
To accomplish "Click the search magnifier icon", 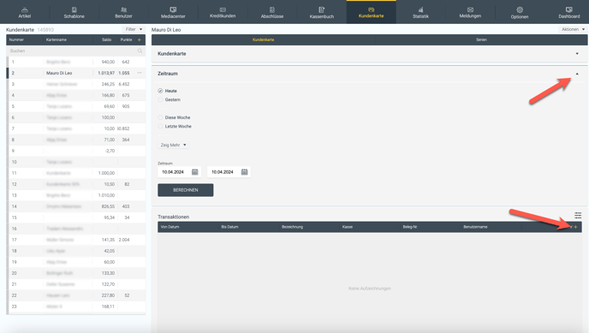I will (140, 51).
